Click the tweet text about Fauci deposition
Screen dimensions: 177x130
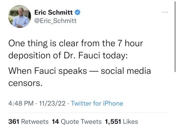(80, 63)
